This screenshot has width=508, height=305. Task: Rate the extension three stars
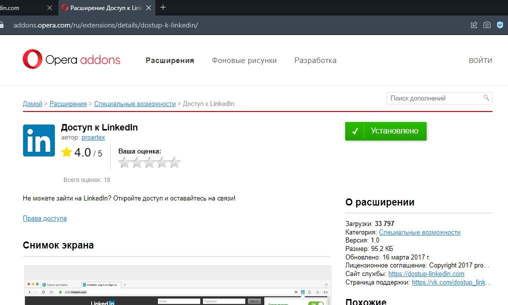tap(149, 162)
